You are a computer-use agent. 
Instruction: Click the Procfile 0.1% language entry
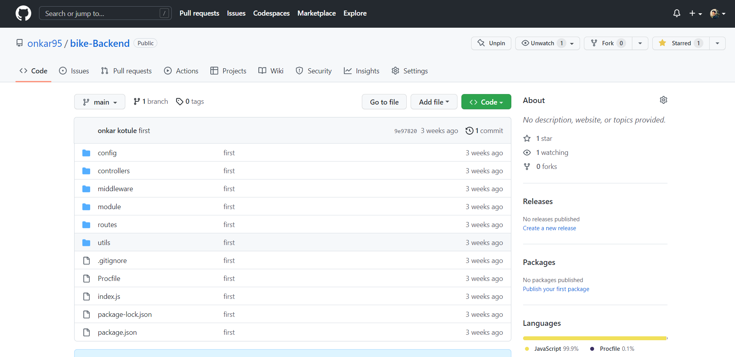point(612,349)
